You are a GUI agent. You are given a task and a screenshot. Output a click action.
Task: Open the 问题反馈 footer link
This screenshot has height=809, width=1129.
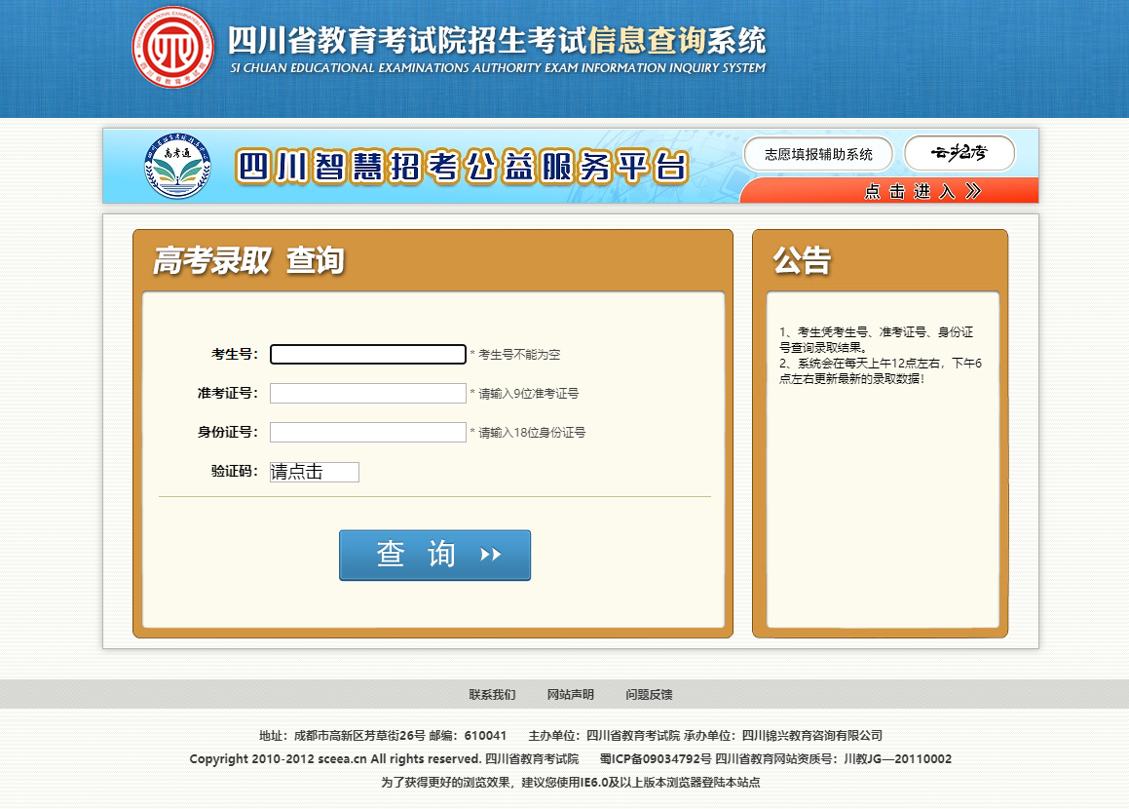pos(649,695)
